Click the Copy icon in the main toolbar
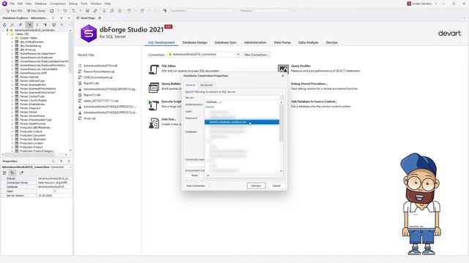The height and width of the screenshot is (263, 469). (112, 11)
